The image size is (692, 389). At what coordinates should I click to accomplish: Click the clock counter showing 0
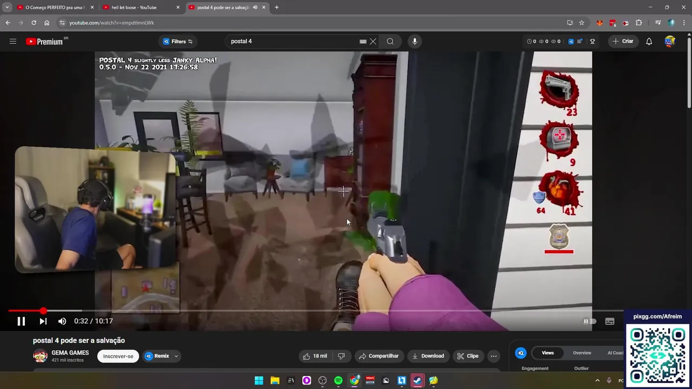531,41
